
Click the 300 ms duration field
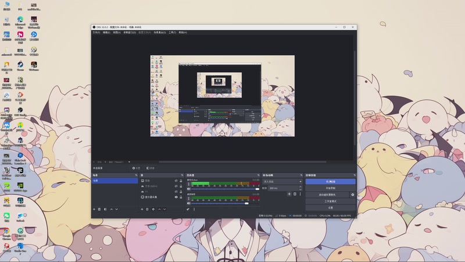[283, 188]
